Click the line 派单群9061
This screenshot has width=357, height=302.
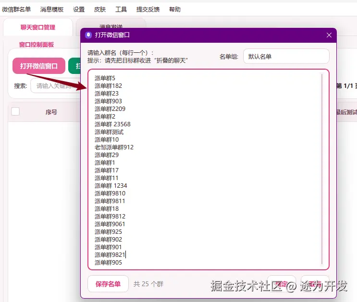click(110, 224)
